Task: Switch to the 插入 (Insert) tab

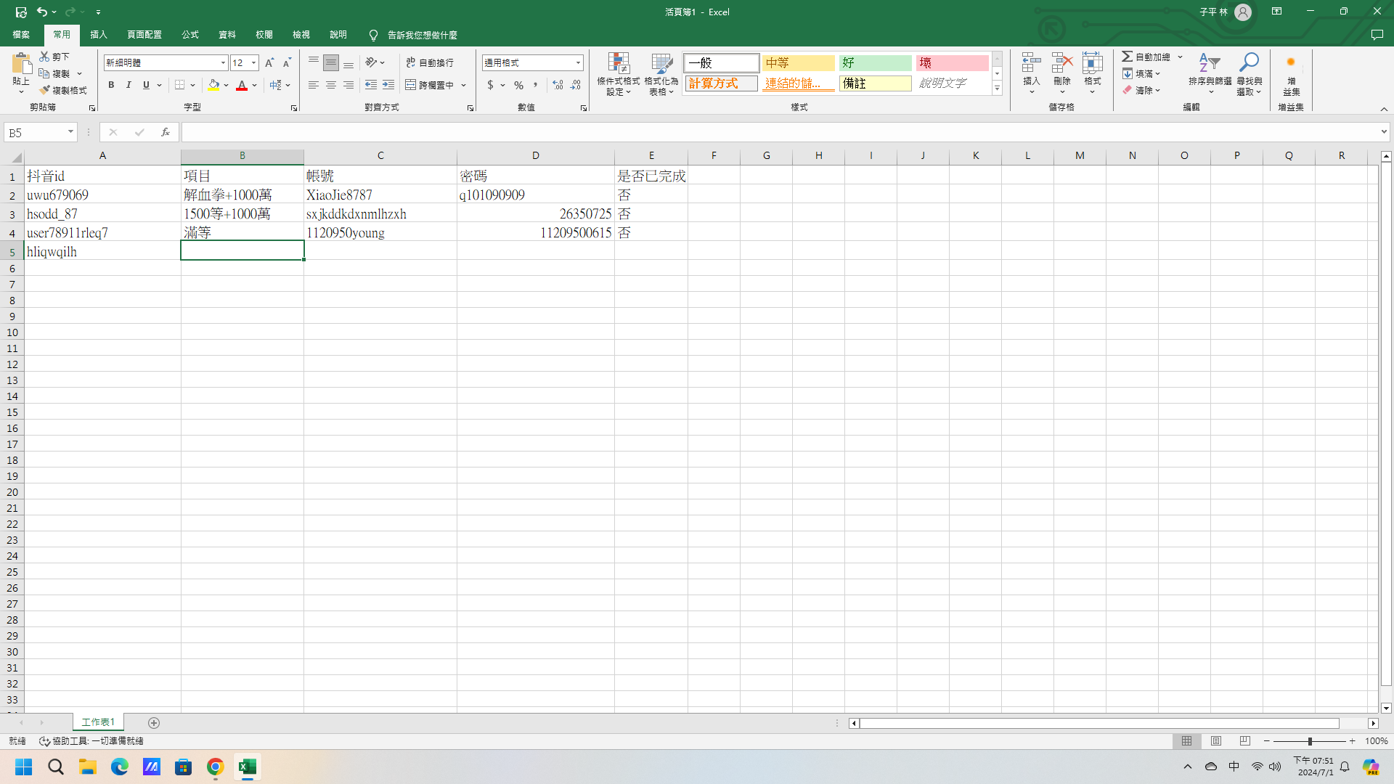Action: (99, 35)
